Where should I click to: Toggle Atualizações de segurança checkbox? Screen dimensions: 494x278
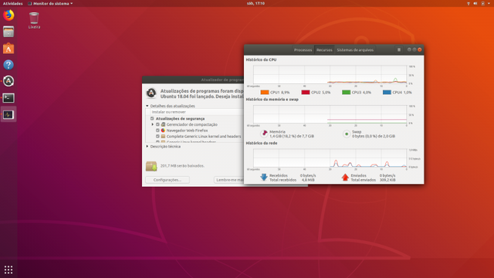click(x=152, y=118)
